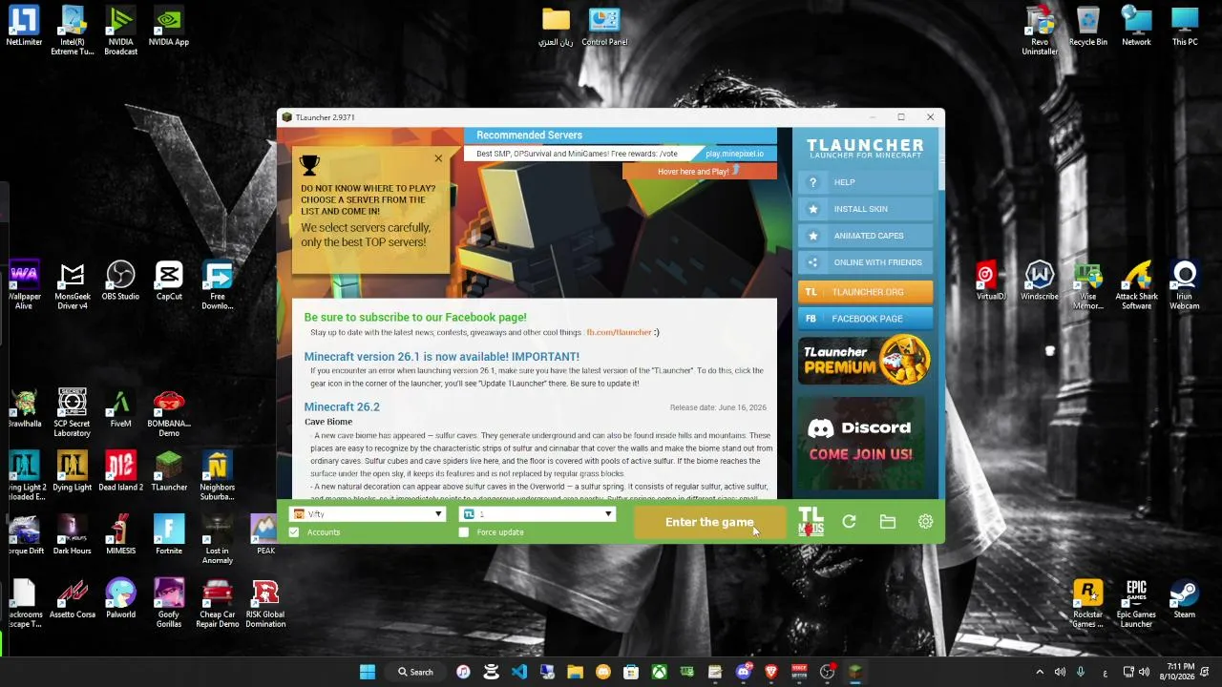Image resolution: width=1222 pixels, height=687 pixels.
Task: Select the NetLimiter desktop icon
Action: tap(24, 27)
